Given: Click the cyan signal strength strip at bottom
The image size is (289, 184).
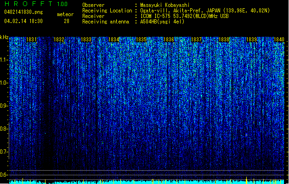Looking at the screenshot, I should 147,182.
